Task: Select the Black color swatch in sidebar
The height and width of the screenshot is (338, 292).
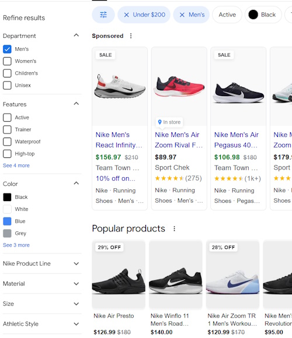Action: pos(7,197)
